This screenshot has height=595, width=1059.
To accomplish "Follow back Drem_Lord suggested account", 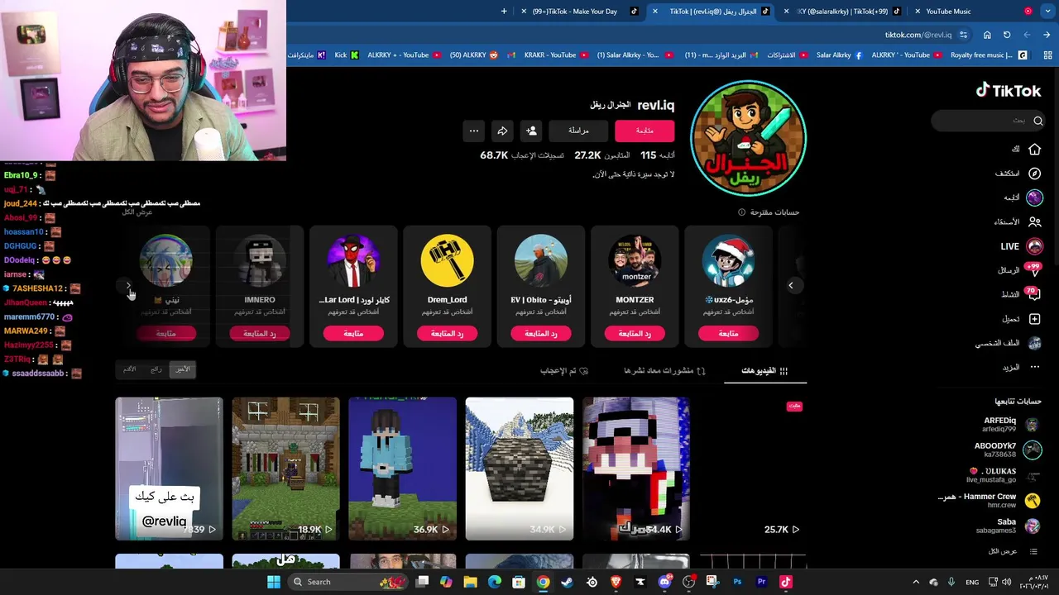I will pyautogui.click(x=447, y=333).
